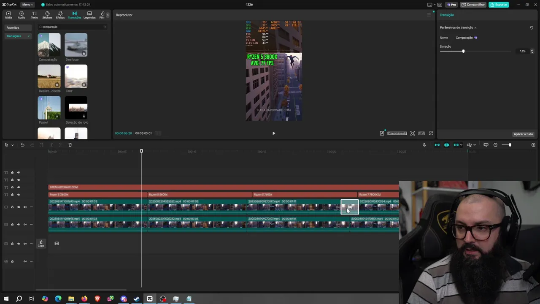Image resolution: width=540 pixels, height=304 pixels.
Task: Expand the Transições sidebar category
Action: click(x=29, y=36)
